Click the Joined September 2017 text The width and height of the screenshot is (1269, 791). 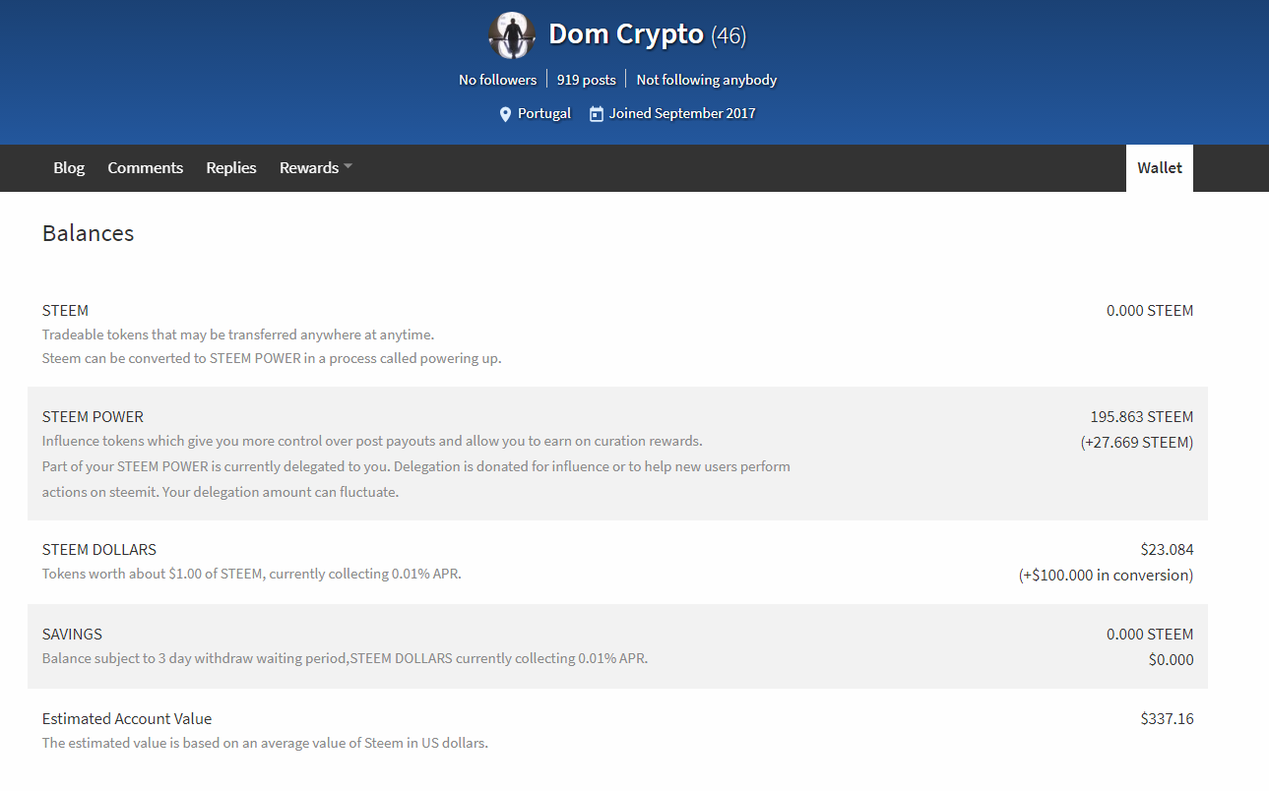[682, 114]
